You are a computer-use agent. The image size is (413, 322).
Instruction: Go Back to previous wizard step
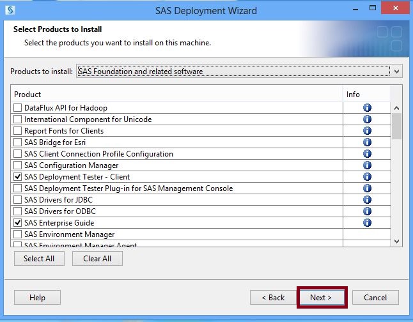point(273,298)
